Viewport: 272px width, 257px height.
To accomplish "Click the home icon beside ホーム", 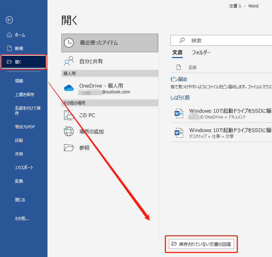I will [9, 35].
